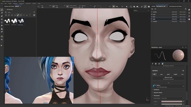
Task: Clear the assets search with X icon
Action: pyautogui.click(x=34, y=12)
